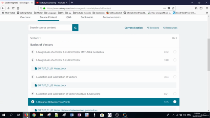
Task: Play lecture 2 Magnitude of a Vector
Action: pos(32,60)
